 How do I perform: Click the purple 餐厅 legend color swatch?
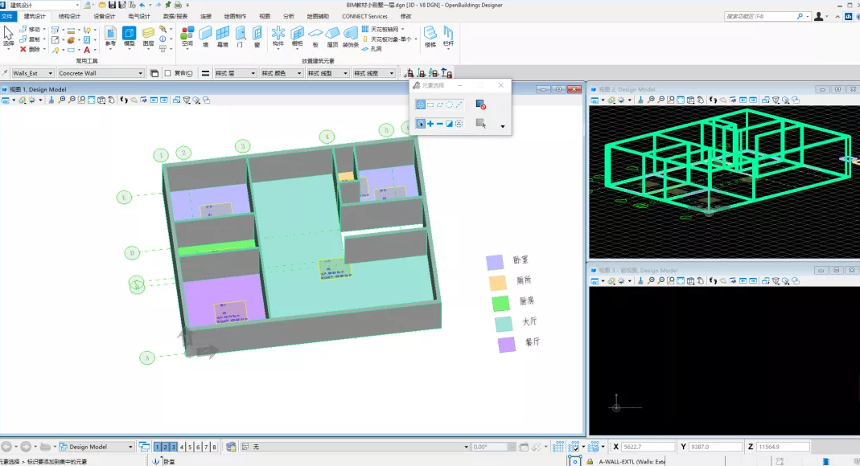click(x=506, y=345)
